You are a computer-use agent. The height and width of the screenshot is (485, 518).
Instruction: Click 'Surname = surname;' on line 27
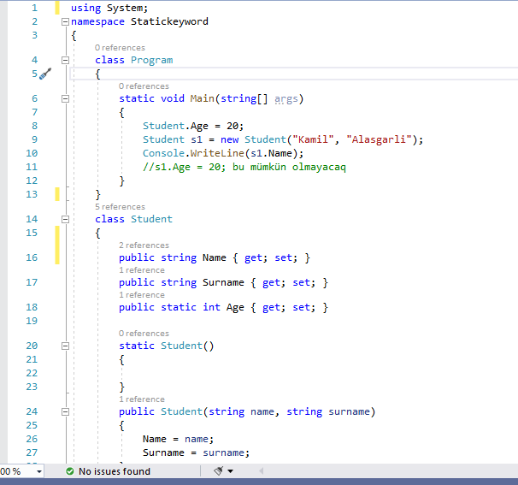tap(196, 453)
